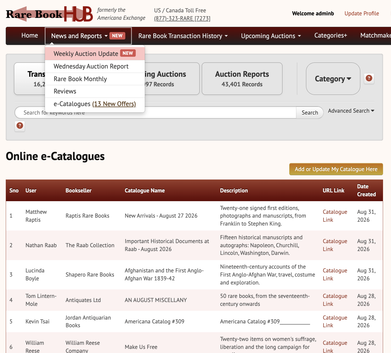Click bookseller Jordan Antiquarian Books

coord(88,321)
